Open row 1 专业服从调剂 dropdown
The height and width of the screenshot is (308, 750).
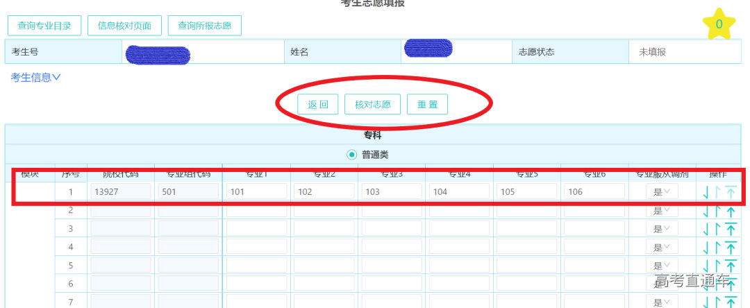click(x=661, y=192)
